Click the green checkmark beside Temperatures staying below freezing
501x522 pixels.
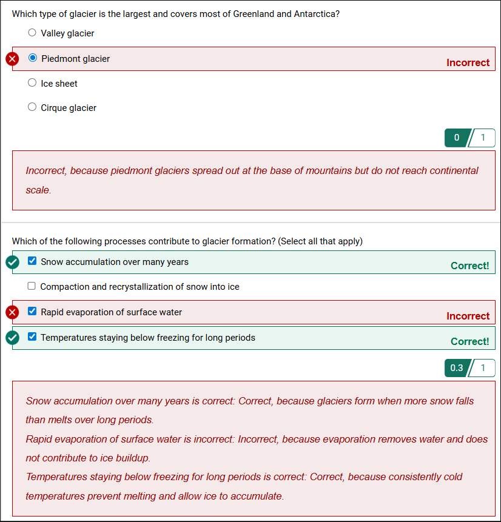12,338
